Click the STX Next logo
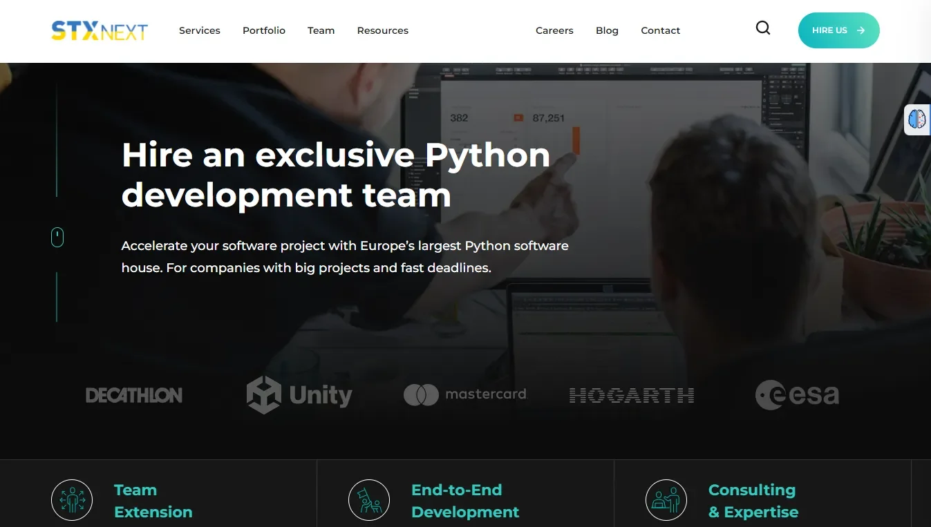 (x=100, y=30)
